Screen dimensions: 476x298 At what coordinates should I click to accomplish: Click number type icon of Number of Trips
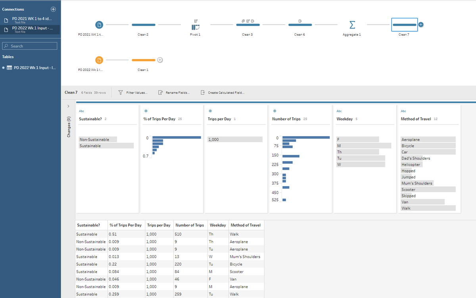(274, 111)
